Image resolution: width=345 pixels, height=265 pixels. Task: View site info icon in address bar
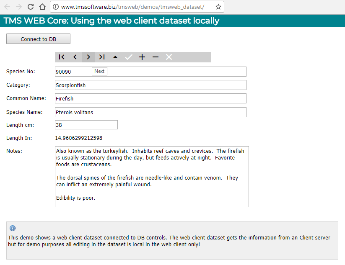[56, 7]
